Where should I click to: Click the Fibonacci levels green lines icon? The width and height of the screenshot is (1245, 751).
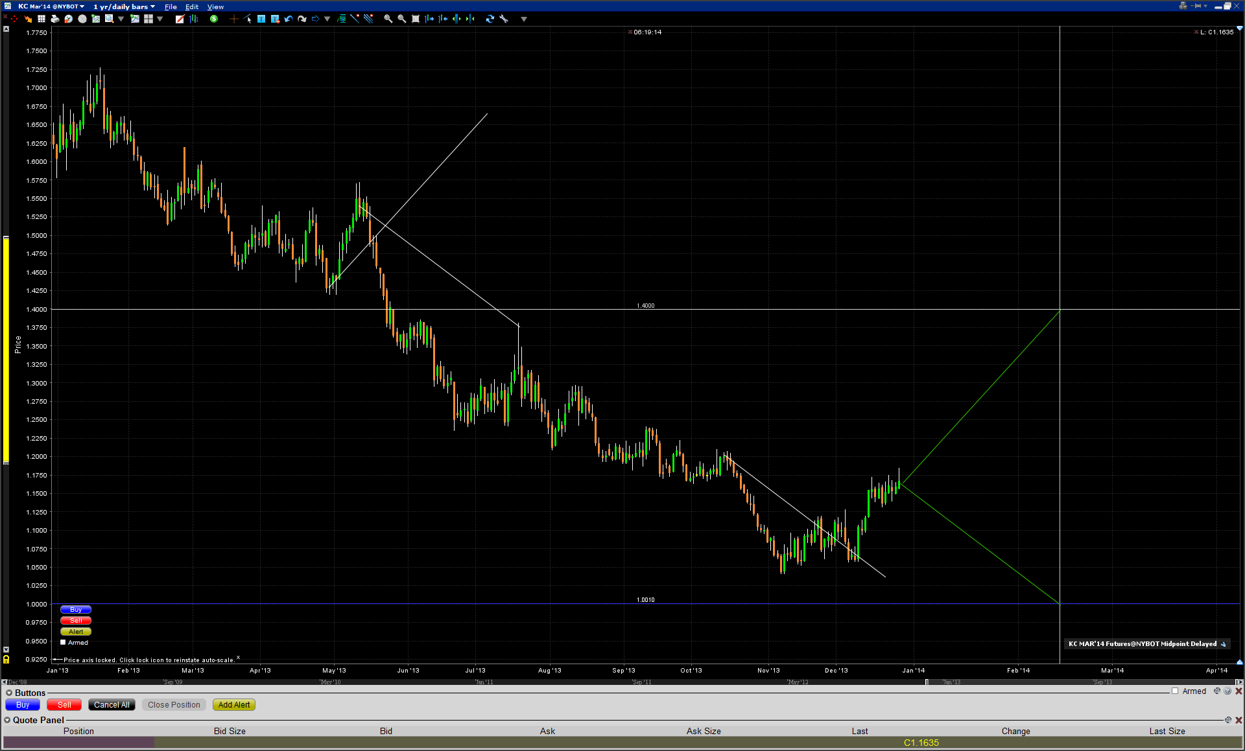point(341,19)
